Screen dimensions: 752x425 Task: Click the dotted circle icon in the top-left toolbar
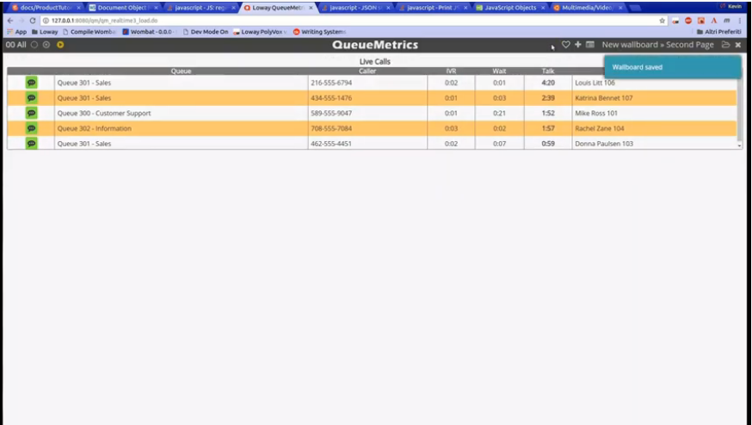tap(46, 45)
